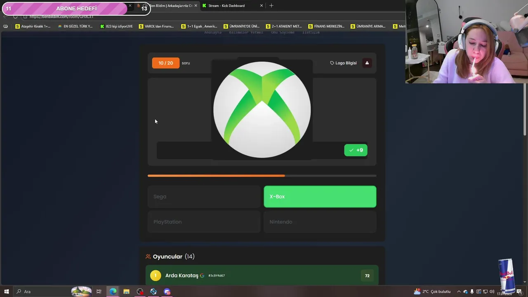Screen dimensions: 528x297
Task: Open the Anasayfa navigation link
Action: pos(213,33)
